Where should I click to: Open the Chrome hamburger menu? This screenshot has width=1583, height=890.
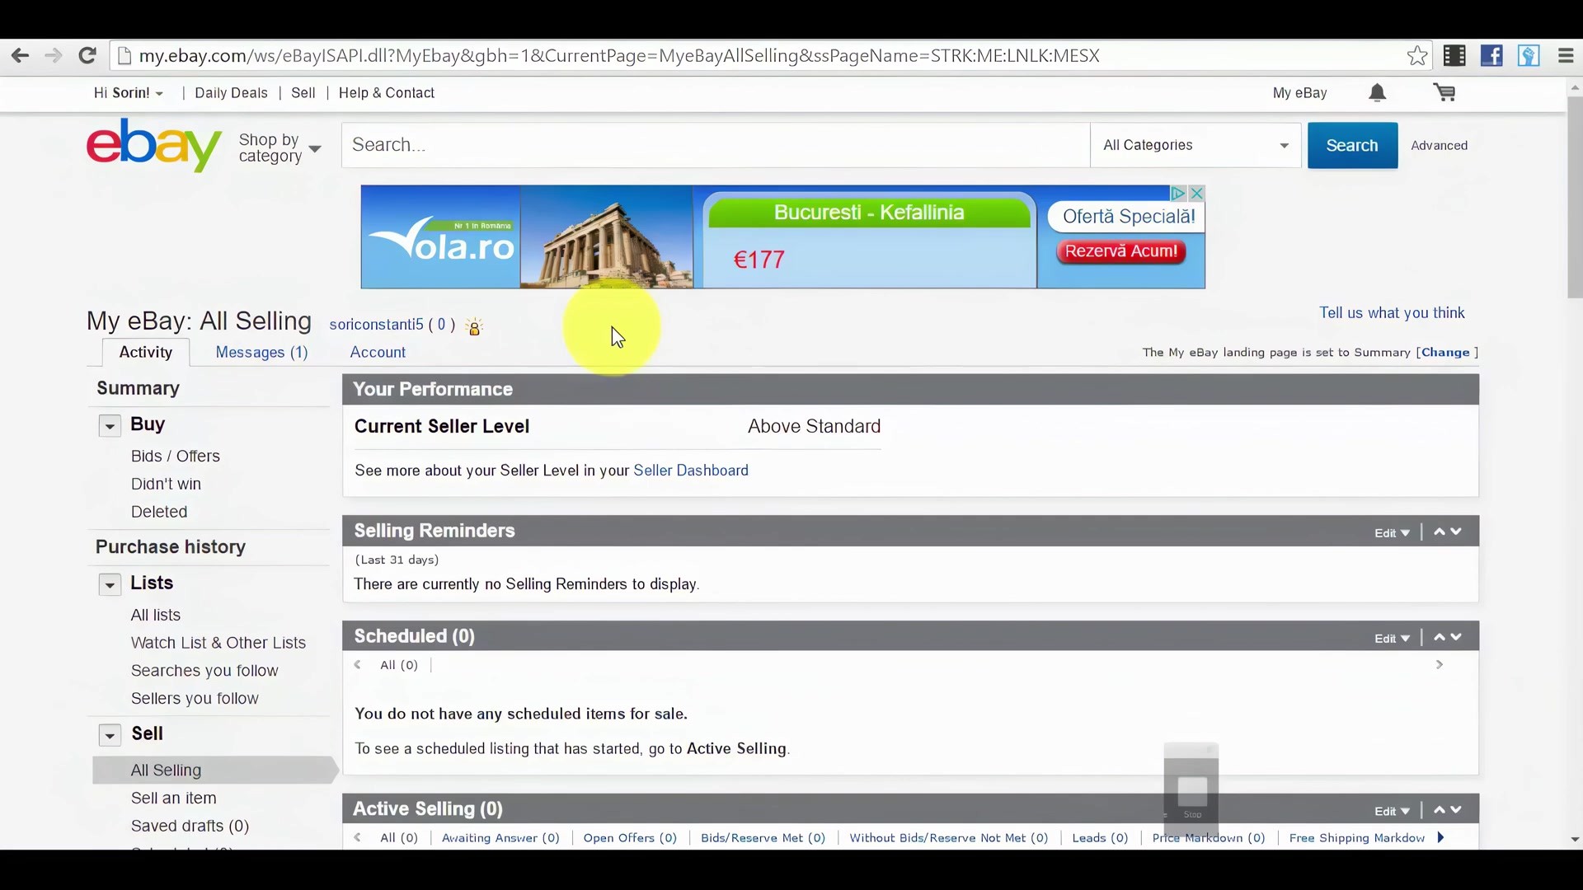1565,56
